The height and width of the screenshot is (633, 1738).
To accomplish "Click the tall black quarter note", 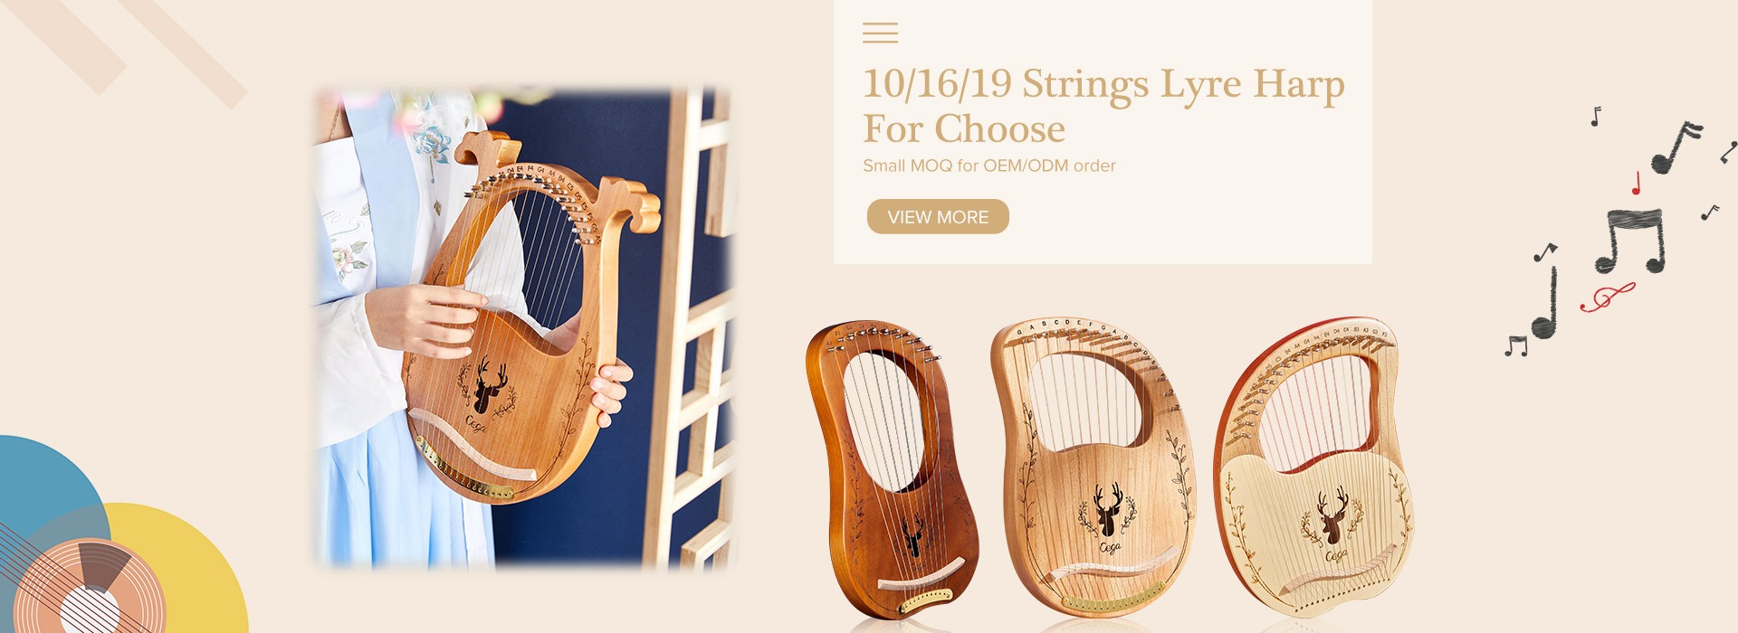I will [1547, 303].
